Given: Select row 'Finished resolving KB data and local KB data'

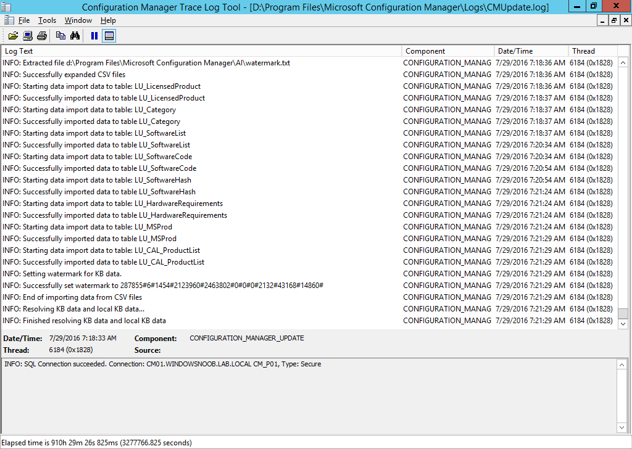Looking at the screenshot, I should (309, 321).
